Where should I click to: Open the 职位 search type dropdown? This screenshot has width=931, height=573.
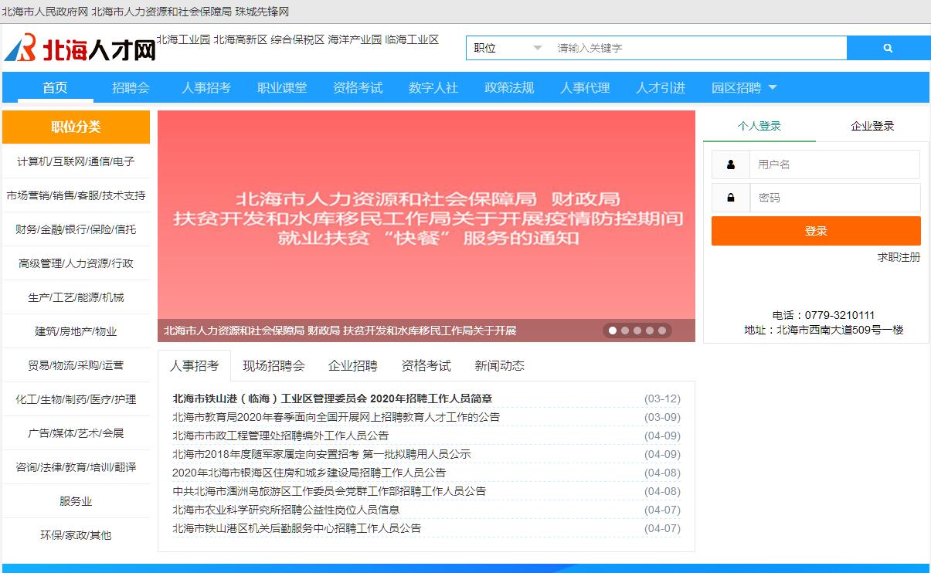click(507, 48)
